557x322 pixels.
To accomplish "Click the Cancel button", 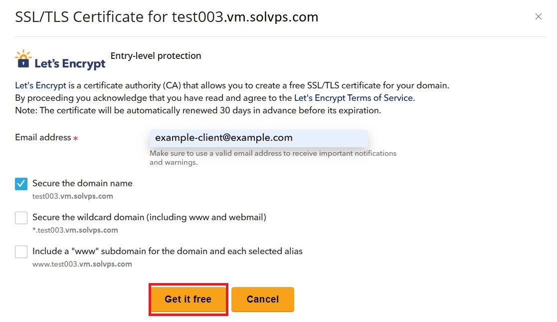I will 263,299.
